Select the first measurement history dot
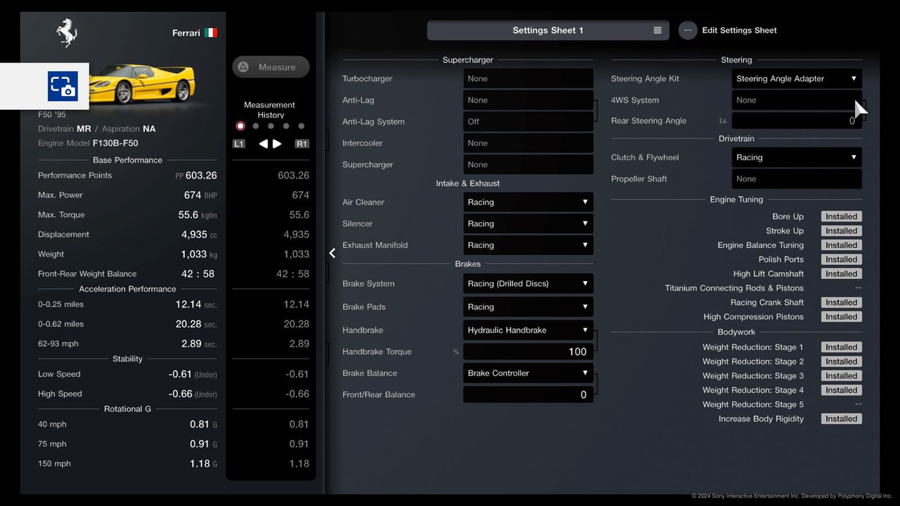This screenshot has height=506, width=900. point(240,126)
